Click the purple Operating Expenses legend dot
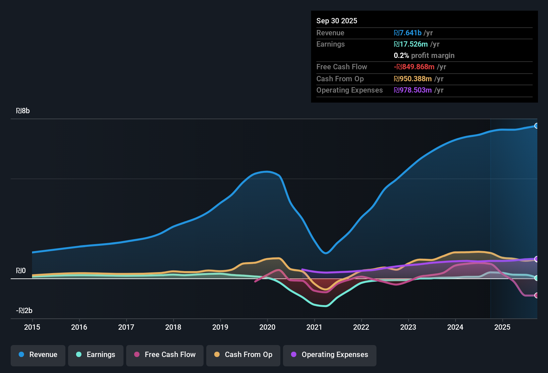Image resolution: width=548 pixels, height=373 pixels. point(294,355)
